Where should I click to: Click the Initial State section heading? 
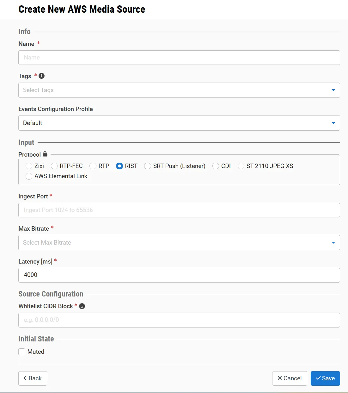36,339
